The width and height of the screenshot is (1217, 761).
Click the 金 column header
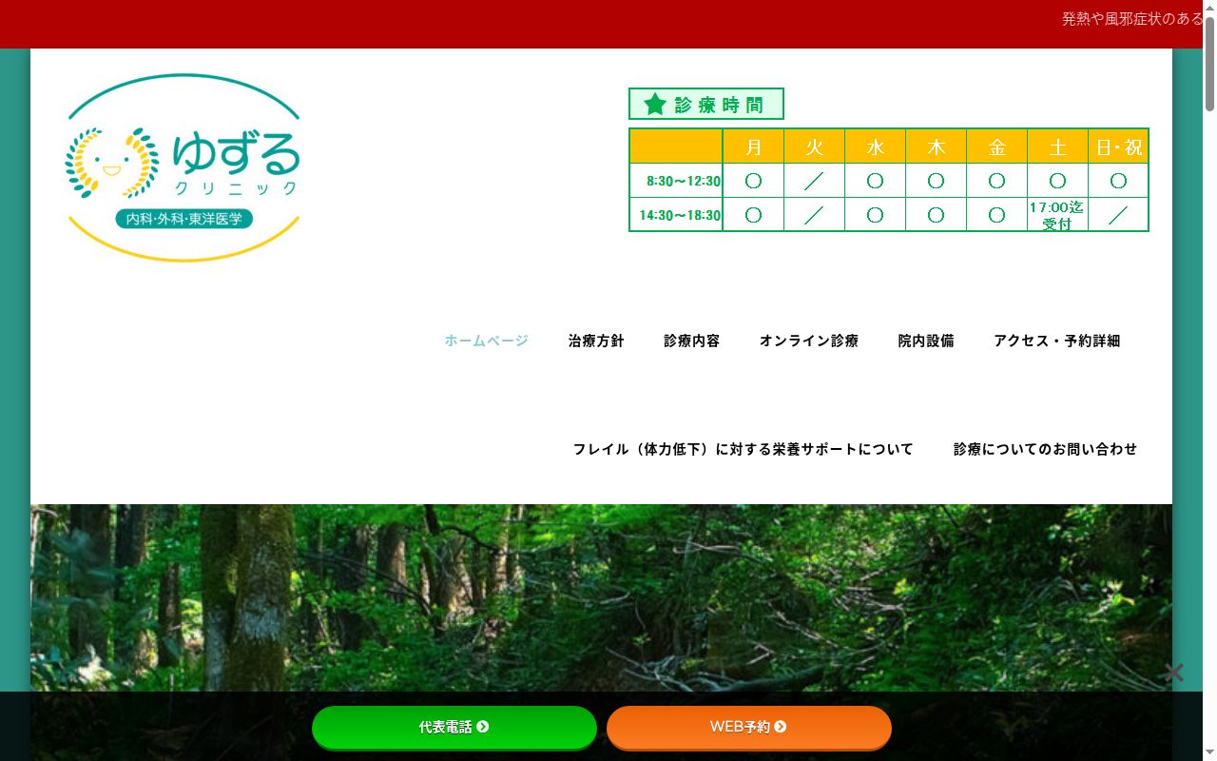[x=997, y=147]
